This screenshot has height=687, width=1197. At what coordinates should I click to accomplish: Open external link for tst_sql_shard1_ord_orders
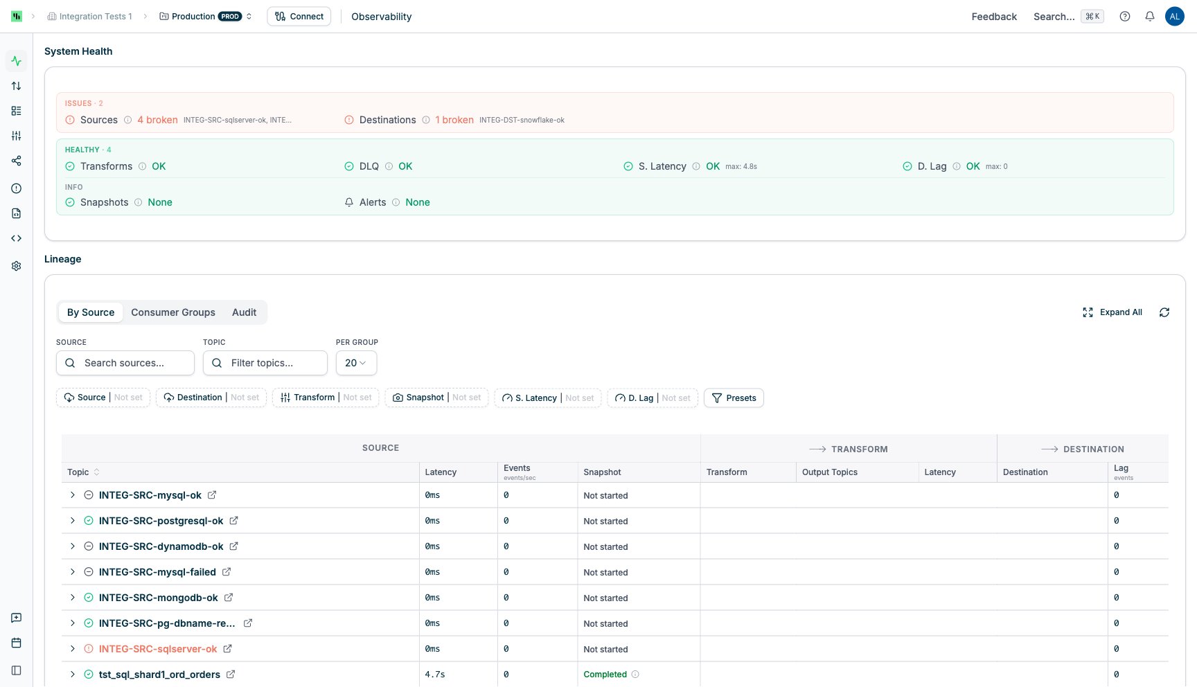click(x=231, y=675)
